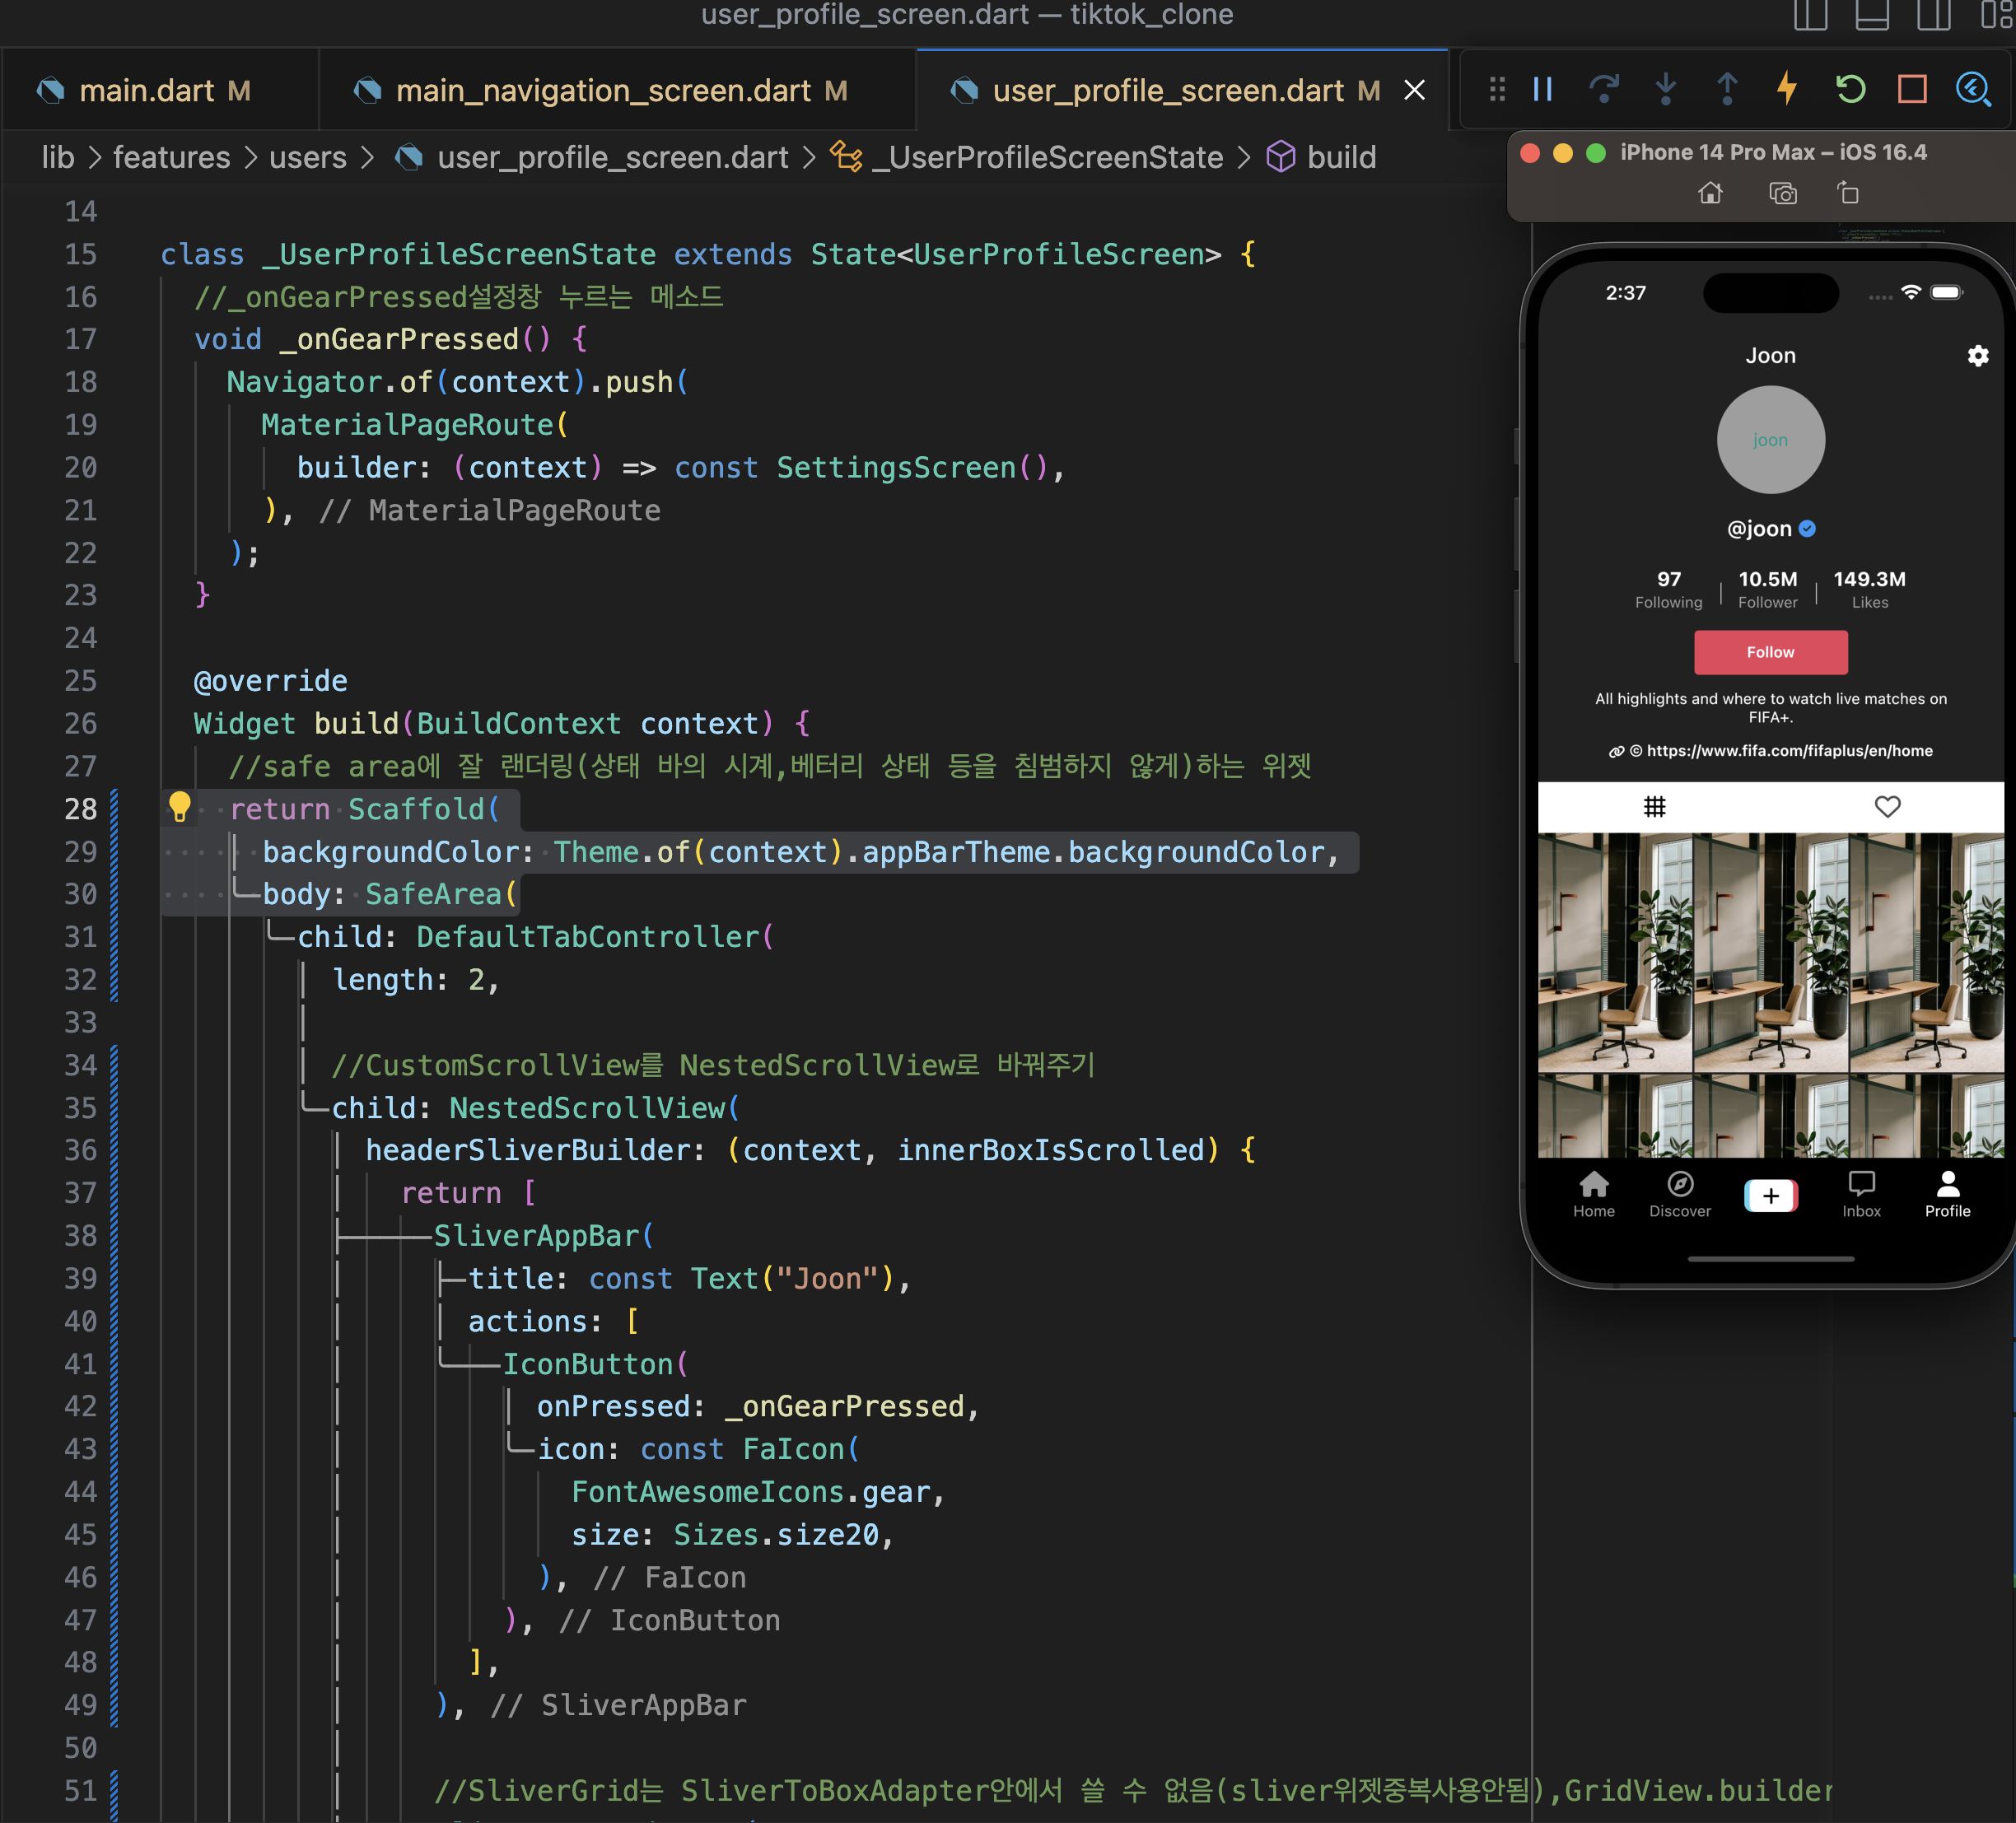Rotate the iPhone simulator
The width and height of the screenshot is (2016, 1823).
tap(1848, 193)
